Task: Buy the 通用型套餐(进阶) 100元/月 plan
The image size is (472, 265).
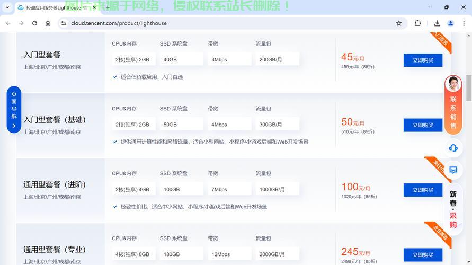Action: 423,190
